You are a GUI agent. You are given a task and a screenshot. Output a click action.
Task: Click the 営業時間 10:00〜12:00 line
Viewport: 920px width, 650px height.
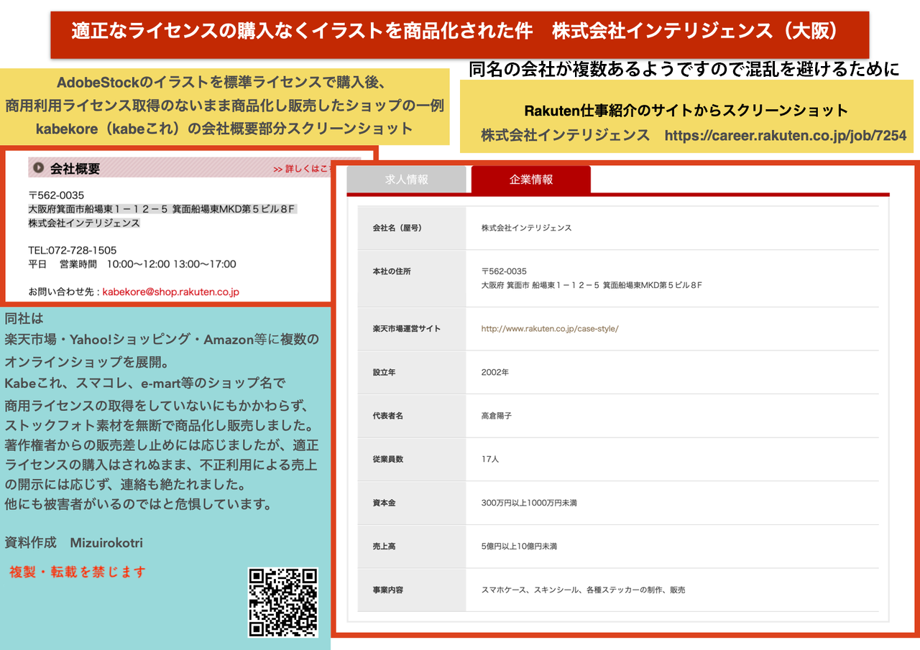132,264
